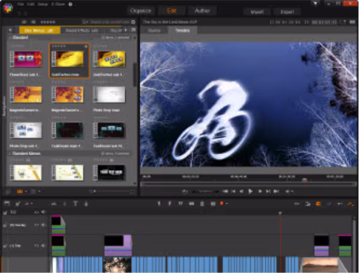Mute the Overlay track speaker

(x=43, y=225)
